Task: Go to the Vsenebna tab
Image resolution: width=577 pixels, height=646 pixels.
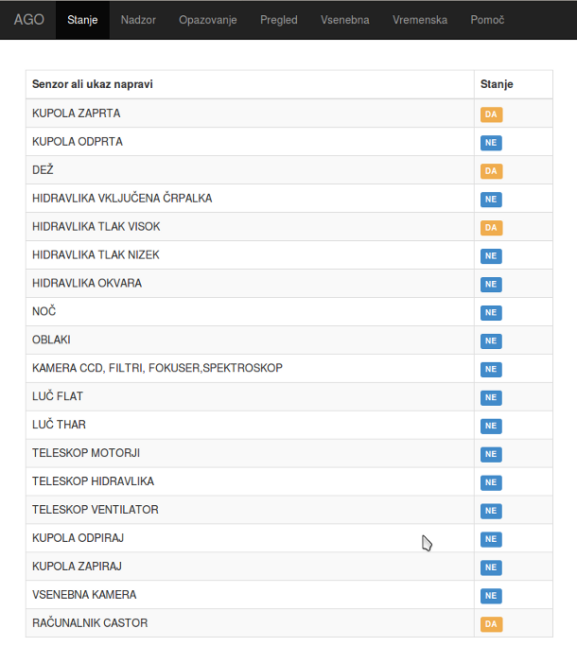Action: 345,20
